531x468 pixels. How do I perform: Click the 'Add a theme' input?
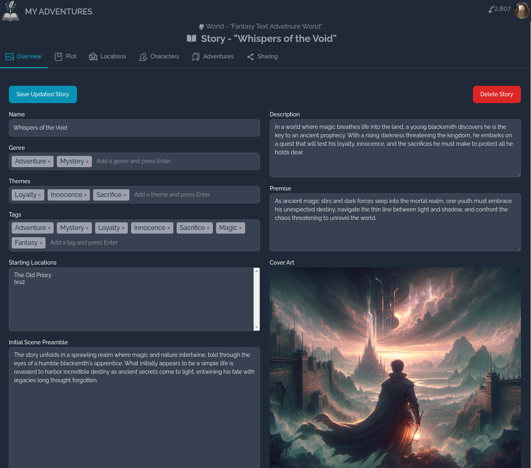[195, 195]
